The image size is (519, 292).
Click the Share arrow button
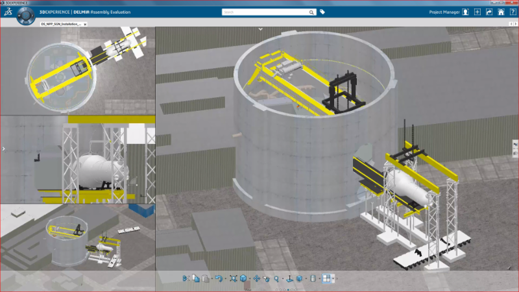click(489, 12)
